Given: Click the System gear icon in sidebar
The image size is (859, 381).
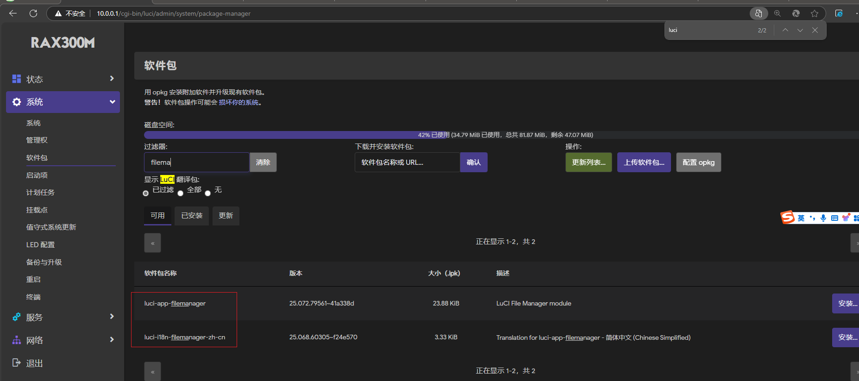Looking at the screenshot, I should (17, 102).
